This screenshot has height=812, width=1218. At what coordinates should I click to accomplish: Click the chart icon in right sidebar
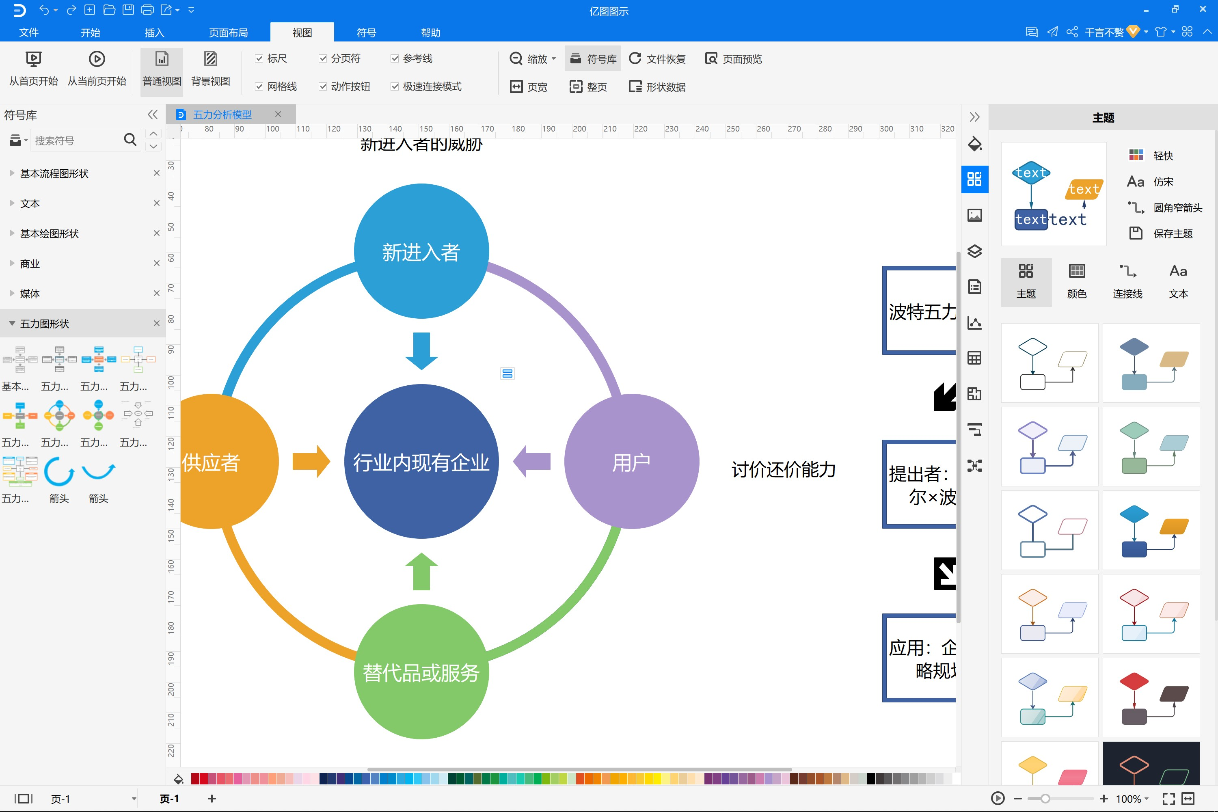[x=974, y=323]
